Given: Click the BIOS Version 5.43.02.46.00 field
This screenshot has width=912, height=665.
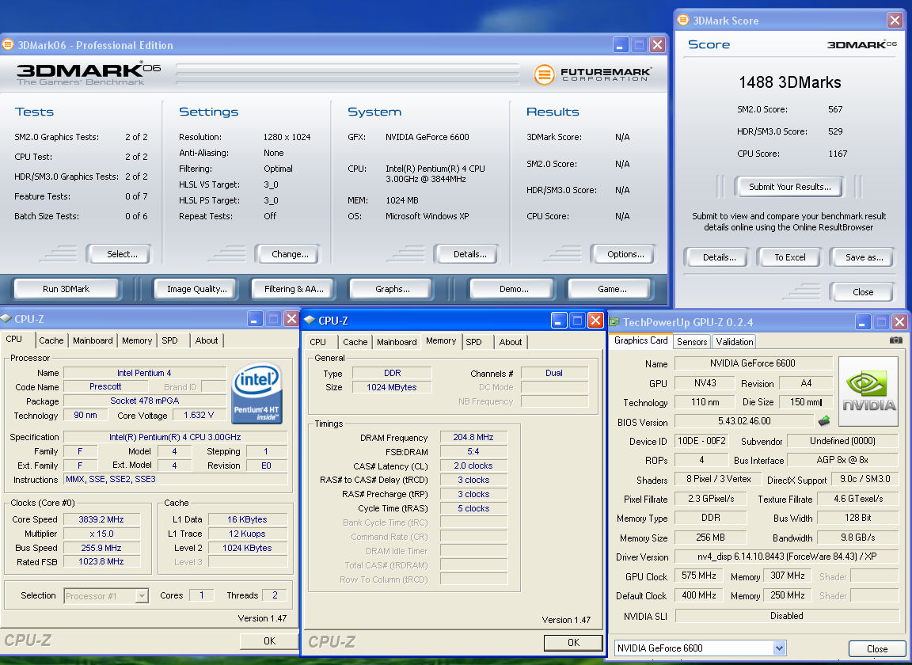Looking at the screenshot, I should (744, 420).
